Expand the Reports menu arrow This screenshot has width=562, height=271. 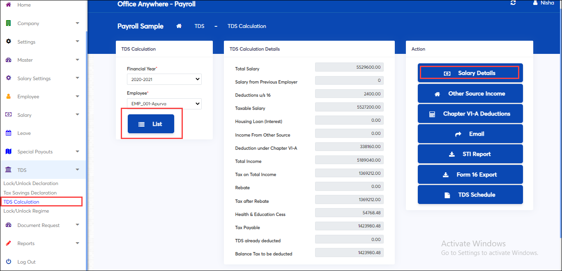(x=77, y=243)
